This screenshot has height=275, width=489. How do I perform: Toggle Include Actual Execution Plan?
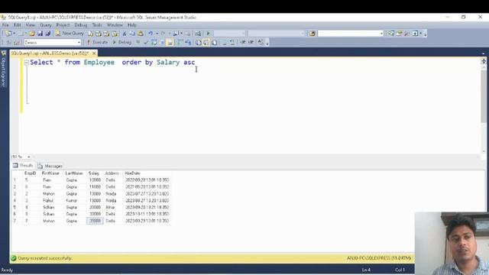(x=180, y=43)
